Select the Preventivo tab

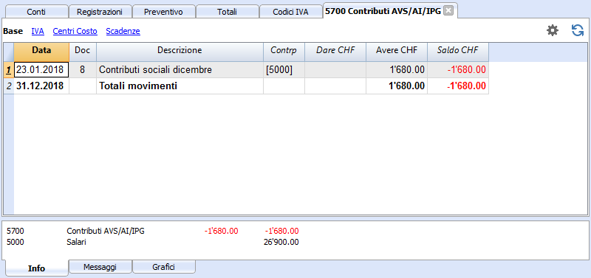tap(163, 12)
